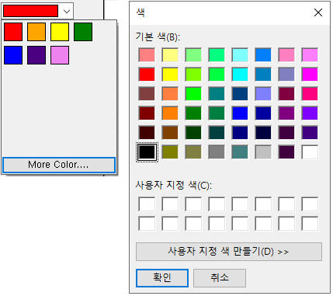Click the 사용자 지정 색(C): label
The image size is (333, 296).
point(174,186)
